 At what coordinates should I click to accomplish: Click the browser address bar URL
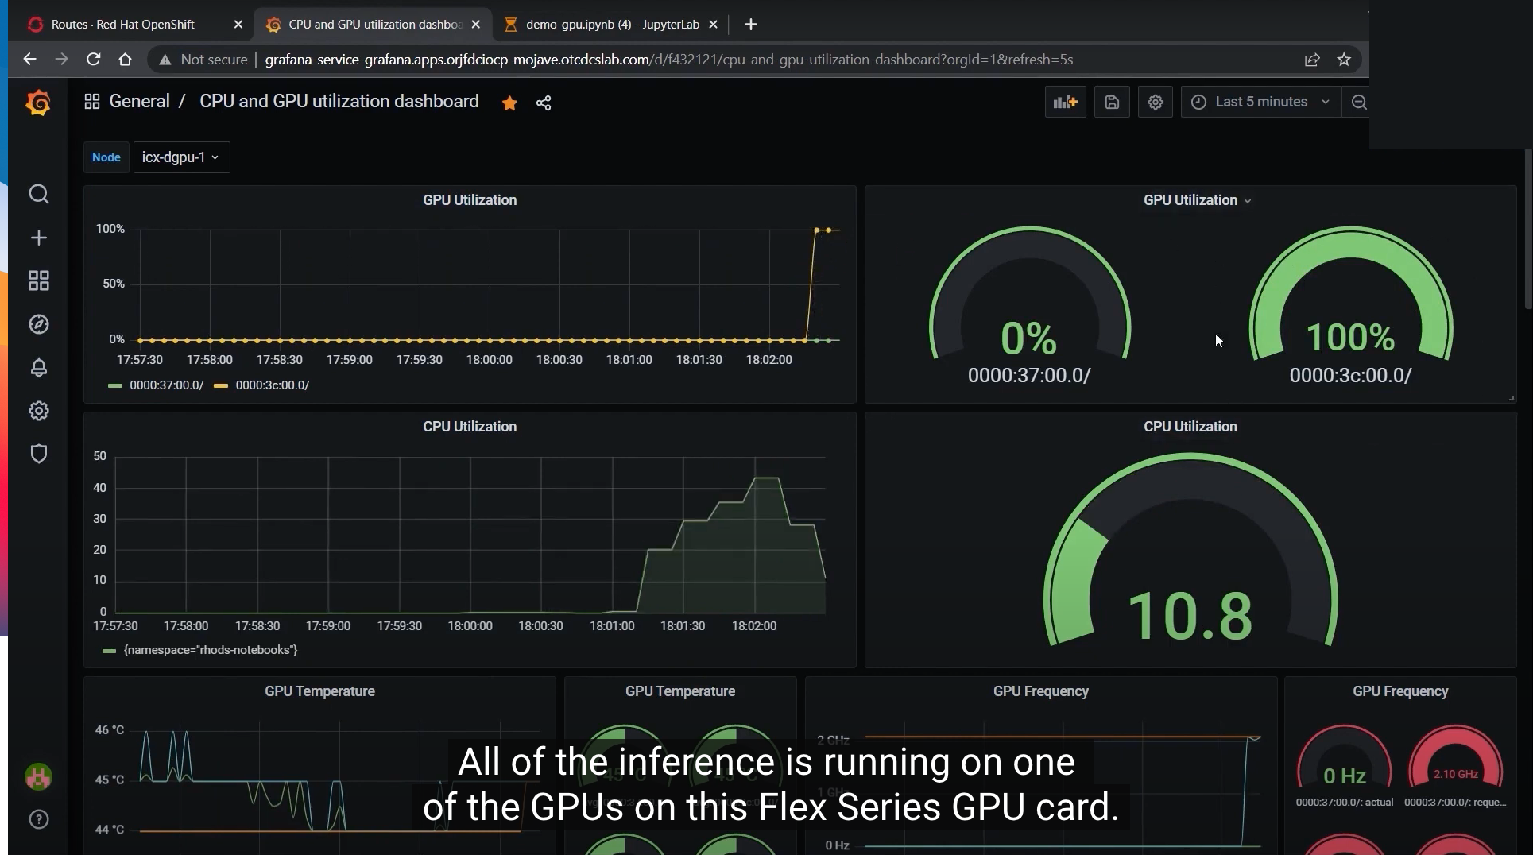(668, 60)
